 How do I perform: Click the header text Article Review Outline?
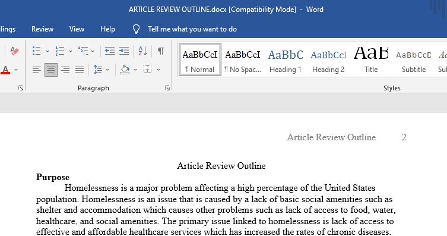pyautogui.click(x=331, y=137)
